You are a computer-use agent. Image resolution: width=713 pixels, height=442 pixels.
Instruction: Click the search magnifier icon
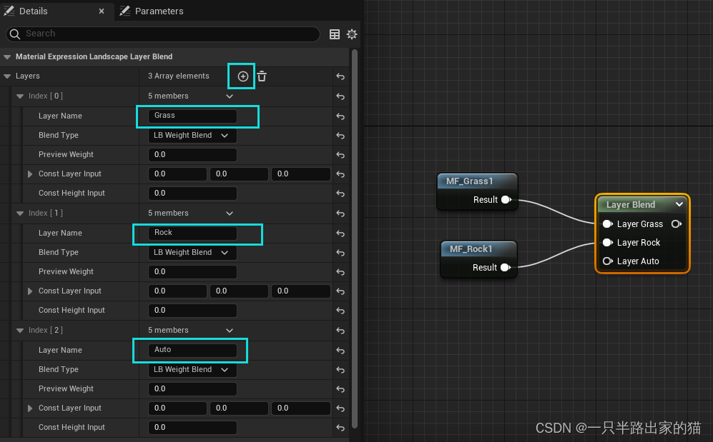pos(15,34)
